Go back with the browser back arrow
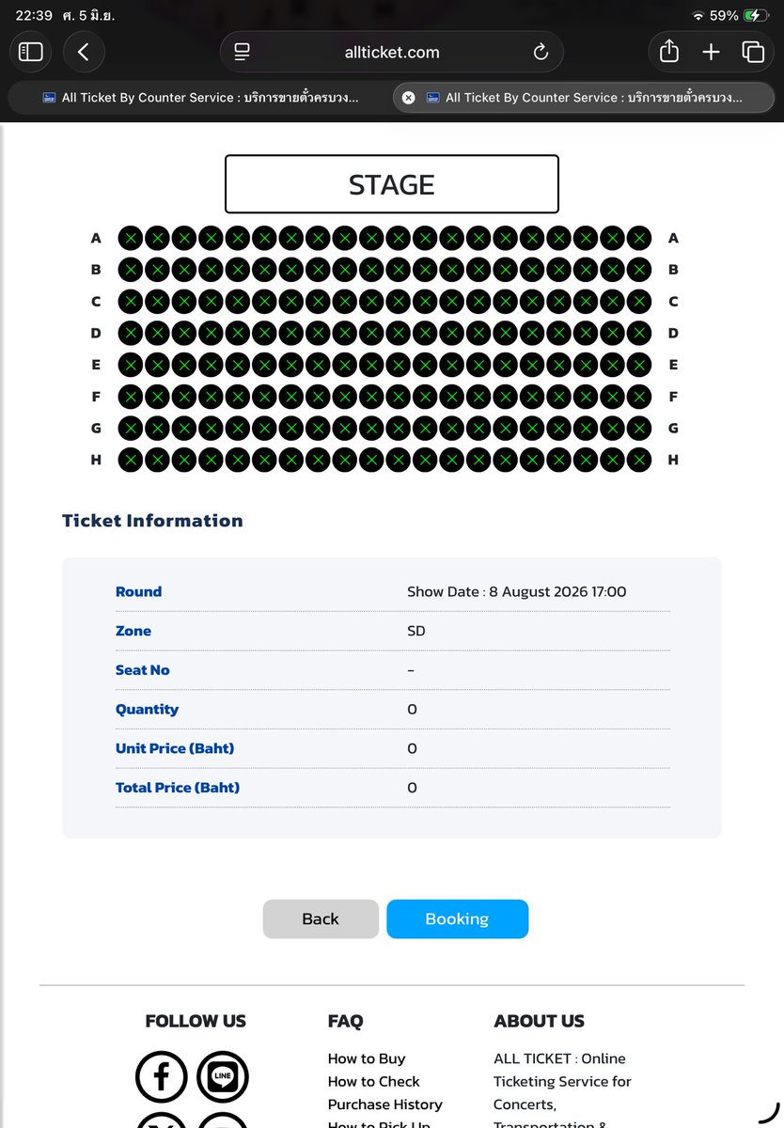The height and width of the screenshot is (1128, 784). [x=84, y=53]
